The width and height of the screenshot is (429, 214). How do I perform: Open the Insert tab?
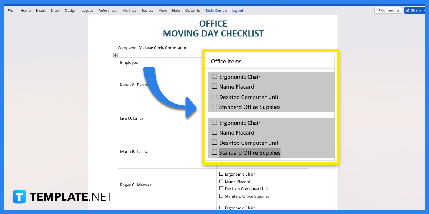pos(41,11)
